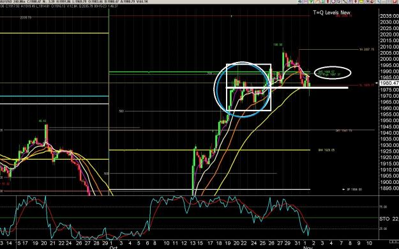The height and width of the screenshot is (249, 399).
Task: Click date label 7 on time axis
Action: coord(341,243)
